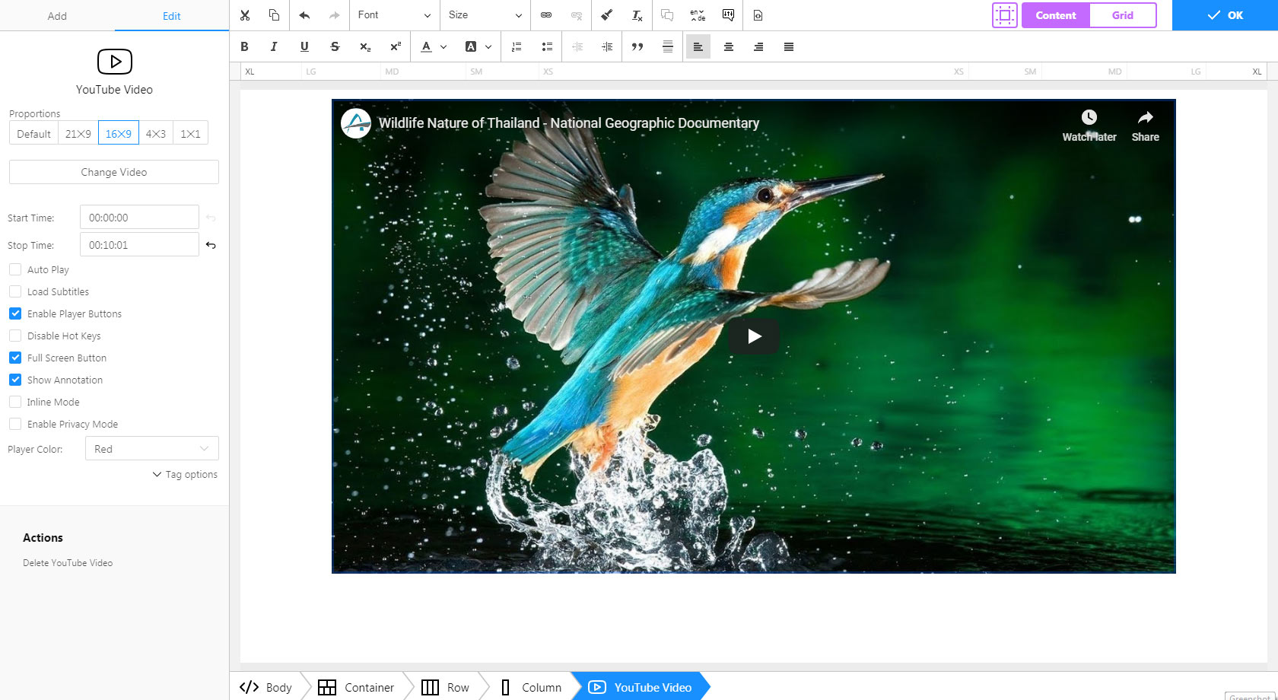Select Column in the breadcrumb
This screenshot has height=700, width=1278.
coord(532,687)
